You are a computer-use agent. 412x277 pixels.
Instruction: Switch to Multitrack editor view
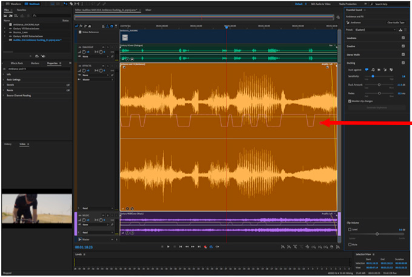click(x=32, y=4)
